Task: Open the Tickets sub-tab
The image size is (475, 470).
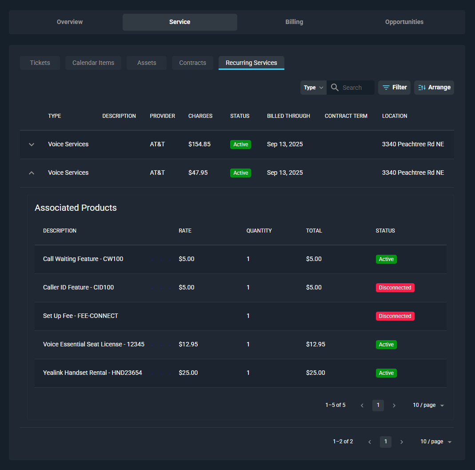Action: (x=40, y=63)
